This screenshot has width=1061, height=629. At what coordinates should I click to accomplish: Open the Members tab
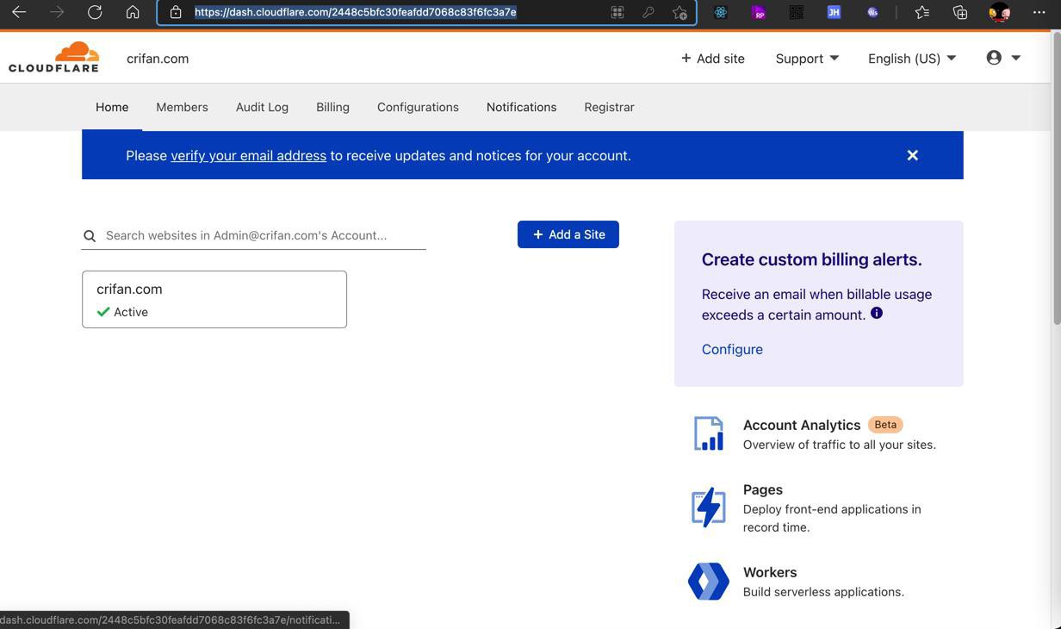coord(182,107)
